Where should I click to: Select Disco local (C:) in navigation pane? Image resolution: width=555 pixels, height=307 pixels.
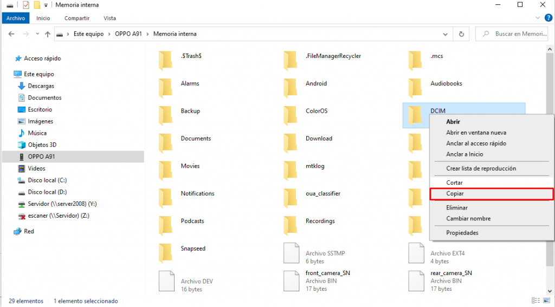pyautogui.click(x=47, y=180)
